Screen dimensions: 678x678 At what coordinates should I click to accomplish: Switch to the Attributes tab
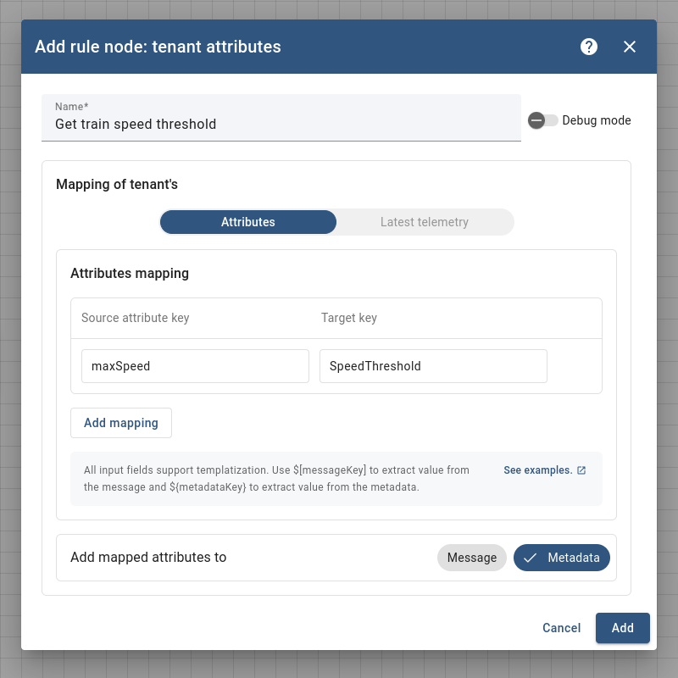click(248, 222)
